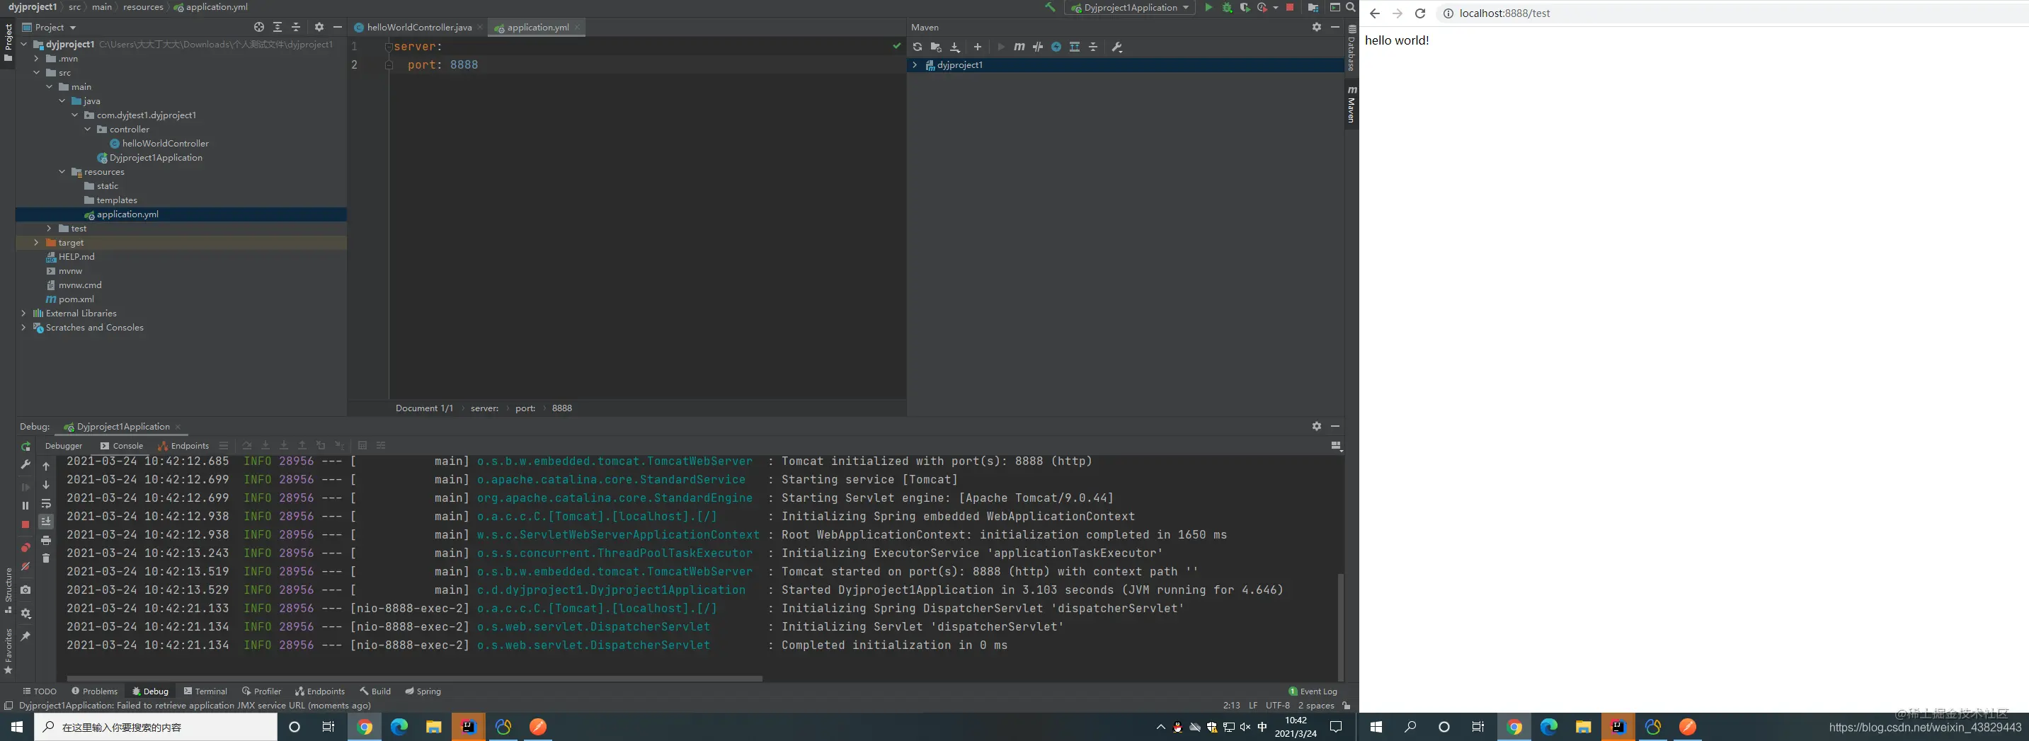Click the console horizontal scrollbar
The image size is (2029, 741).
point(414,678)
